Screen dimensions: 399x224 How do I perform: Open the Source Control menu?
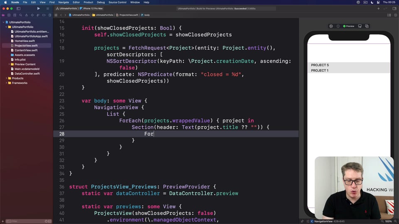pyautogui.click(x=117, y=2)
